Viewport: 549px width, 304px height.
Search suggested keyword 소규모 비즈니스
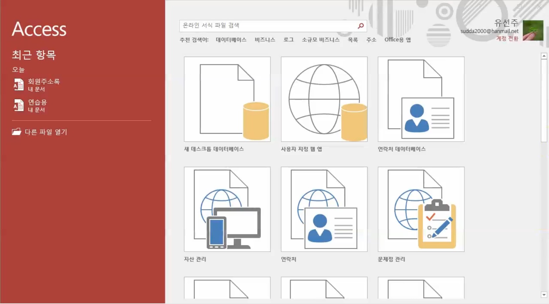(x=320, y=40)
